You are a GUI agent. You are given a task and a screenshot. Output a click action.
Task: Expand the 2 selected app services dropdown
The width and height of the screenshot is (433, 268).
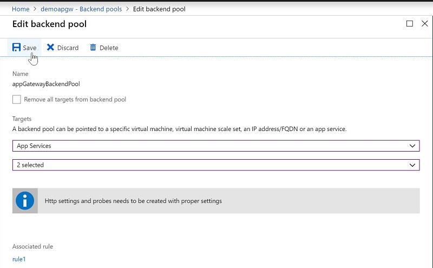pos(215,165)
